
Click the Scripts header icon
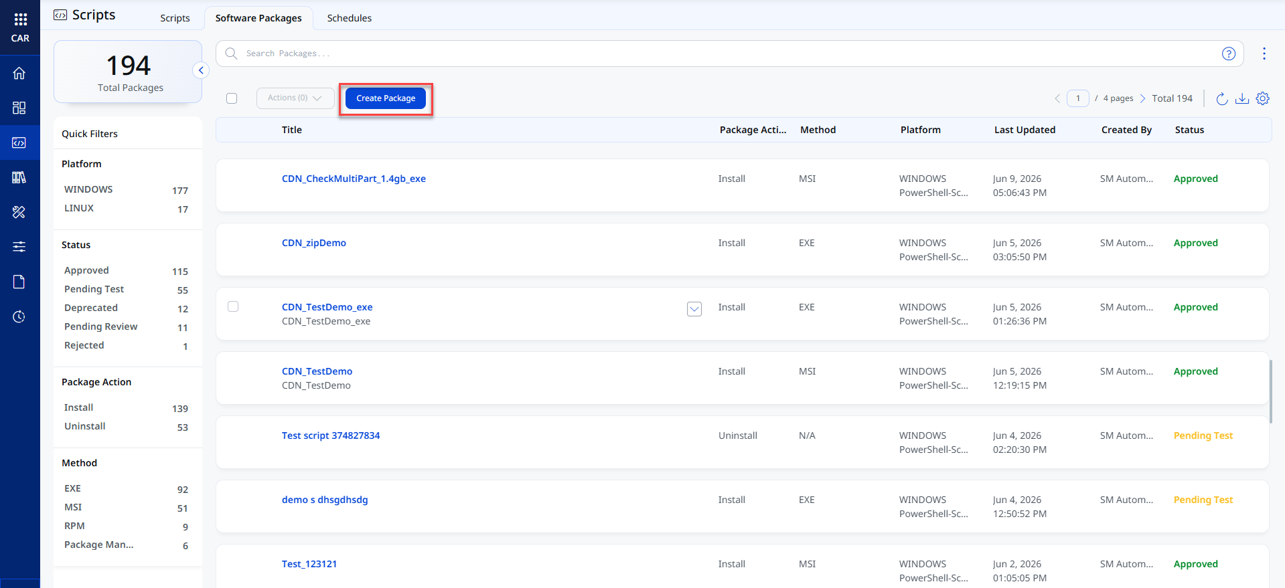click(60, 15)
